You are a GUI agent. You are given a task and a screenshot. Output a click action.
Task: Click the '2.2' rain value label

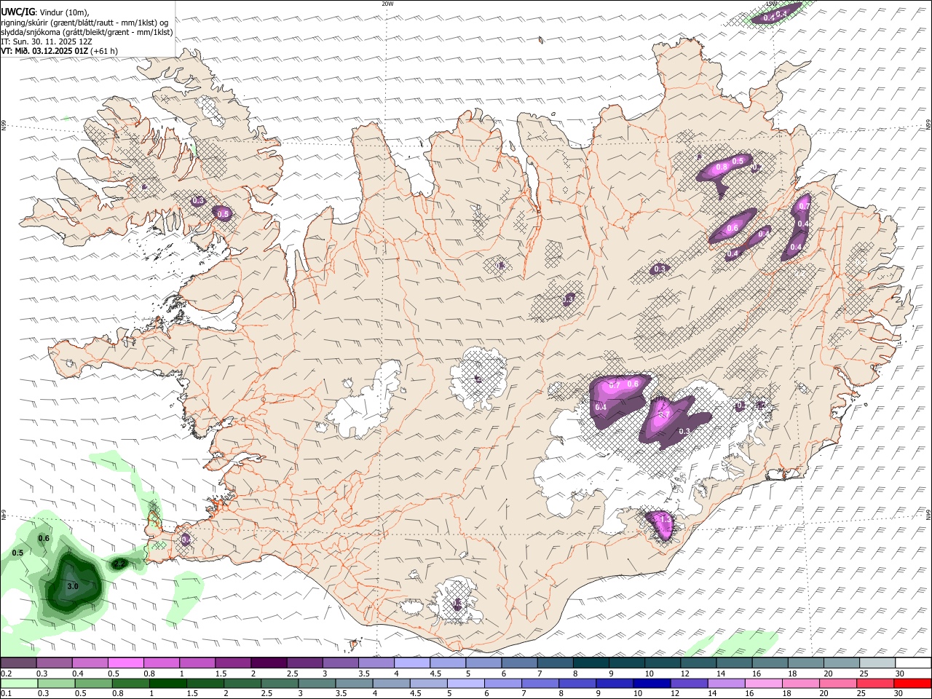click(120, 564)
